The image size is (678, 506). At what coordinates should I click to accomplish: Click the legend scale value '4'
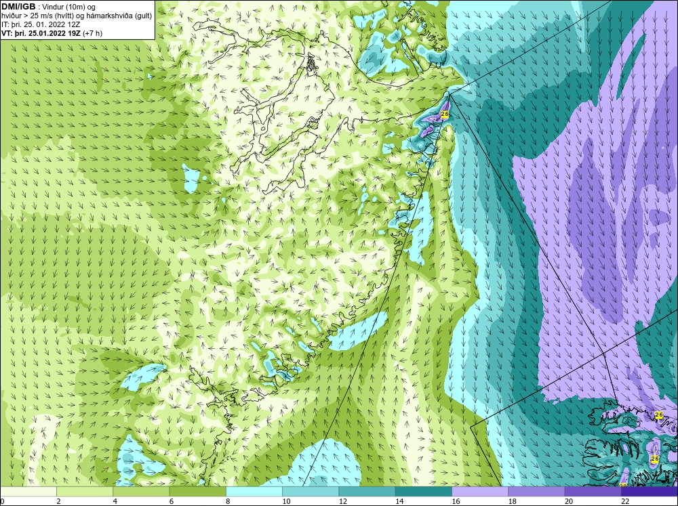[x=115, y=501]
